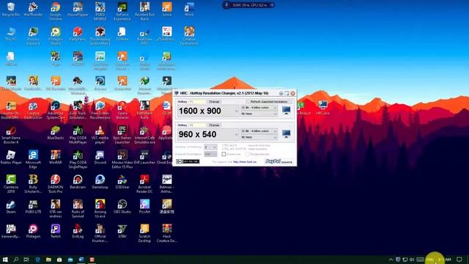Click the hotkey field above 960 x 540
The image size is (469, 264).
(197, 125)
